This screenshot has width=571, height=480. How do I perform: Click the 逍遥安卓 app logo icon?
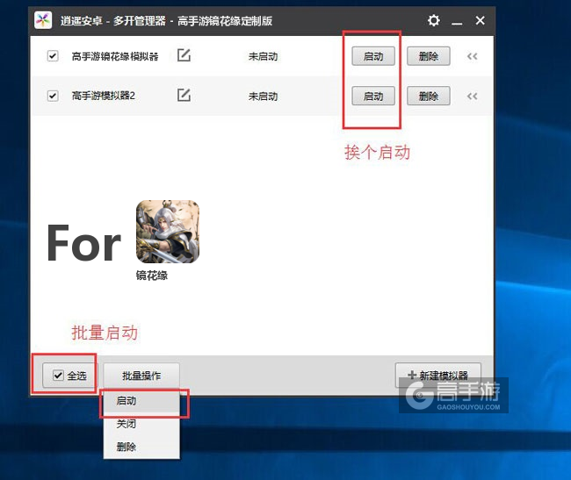[43, 20]
